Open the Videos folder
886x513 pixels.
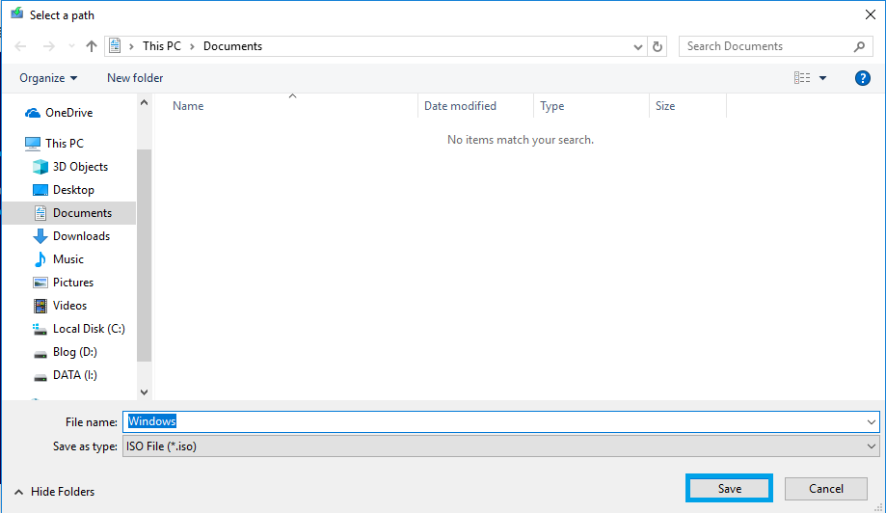pyautogui.click(x=70, y=306)
